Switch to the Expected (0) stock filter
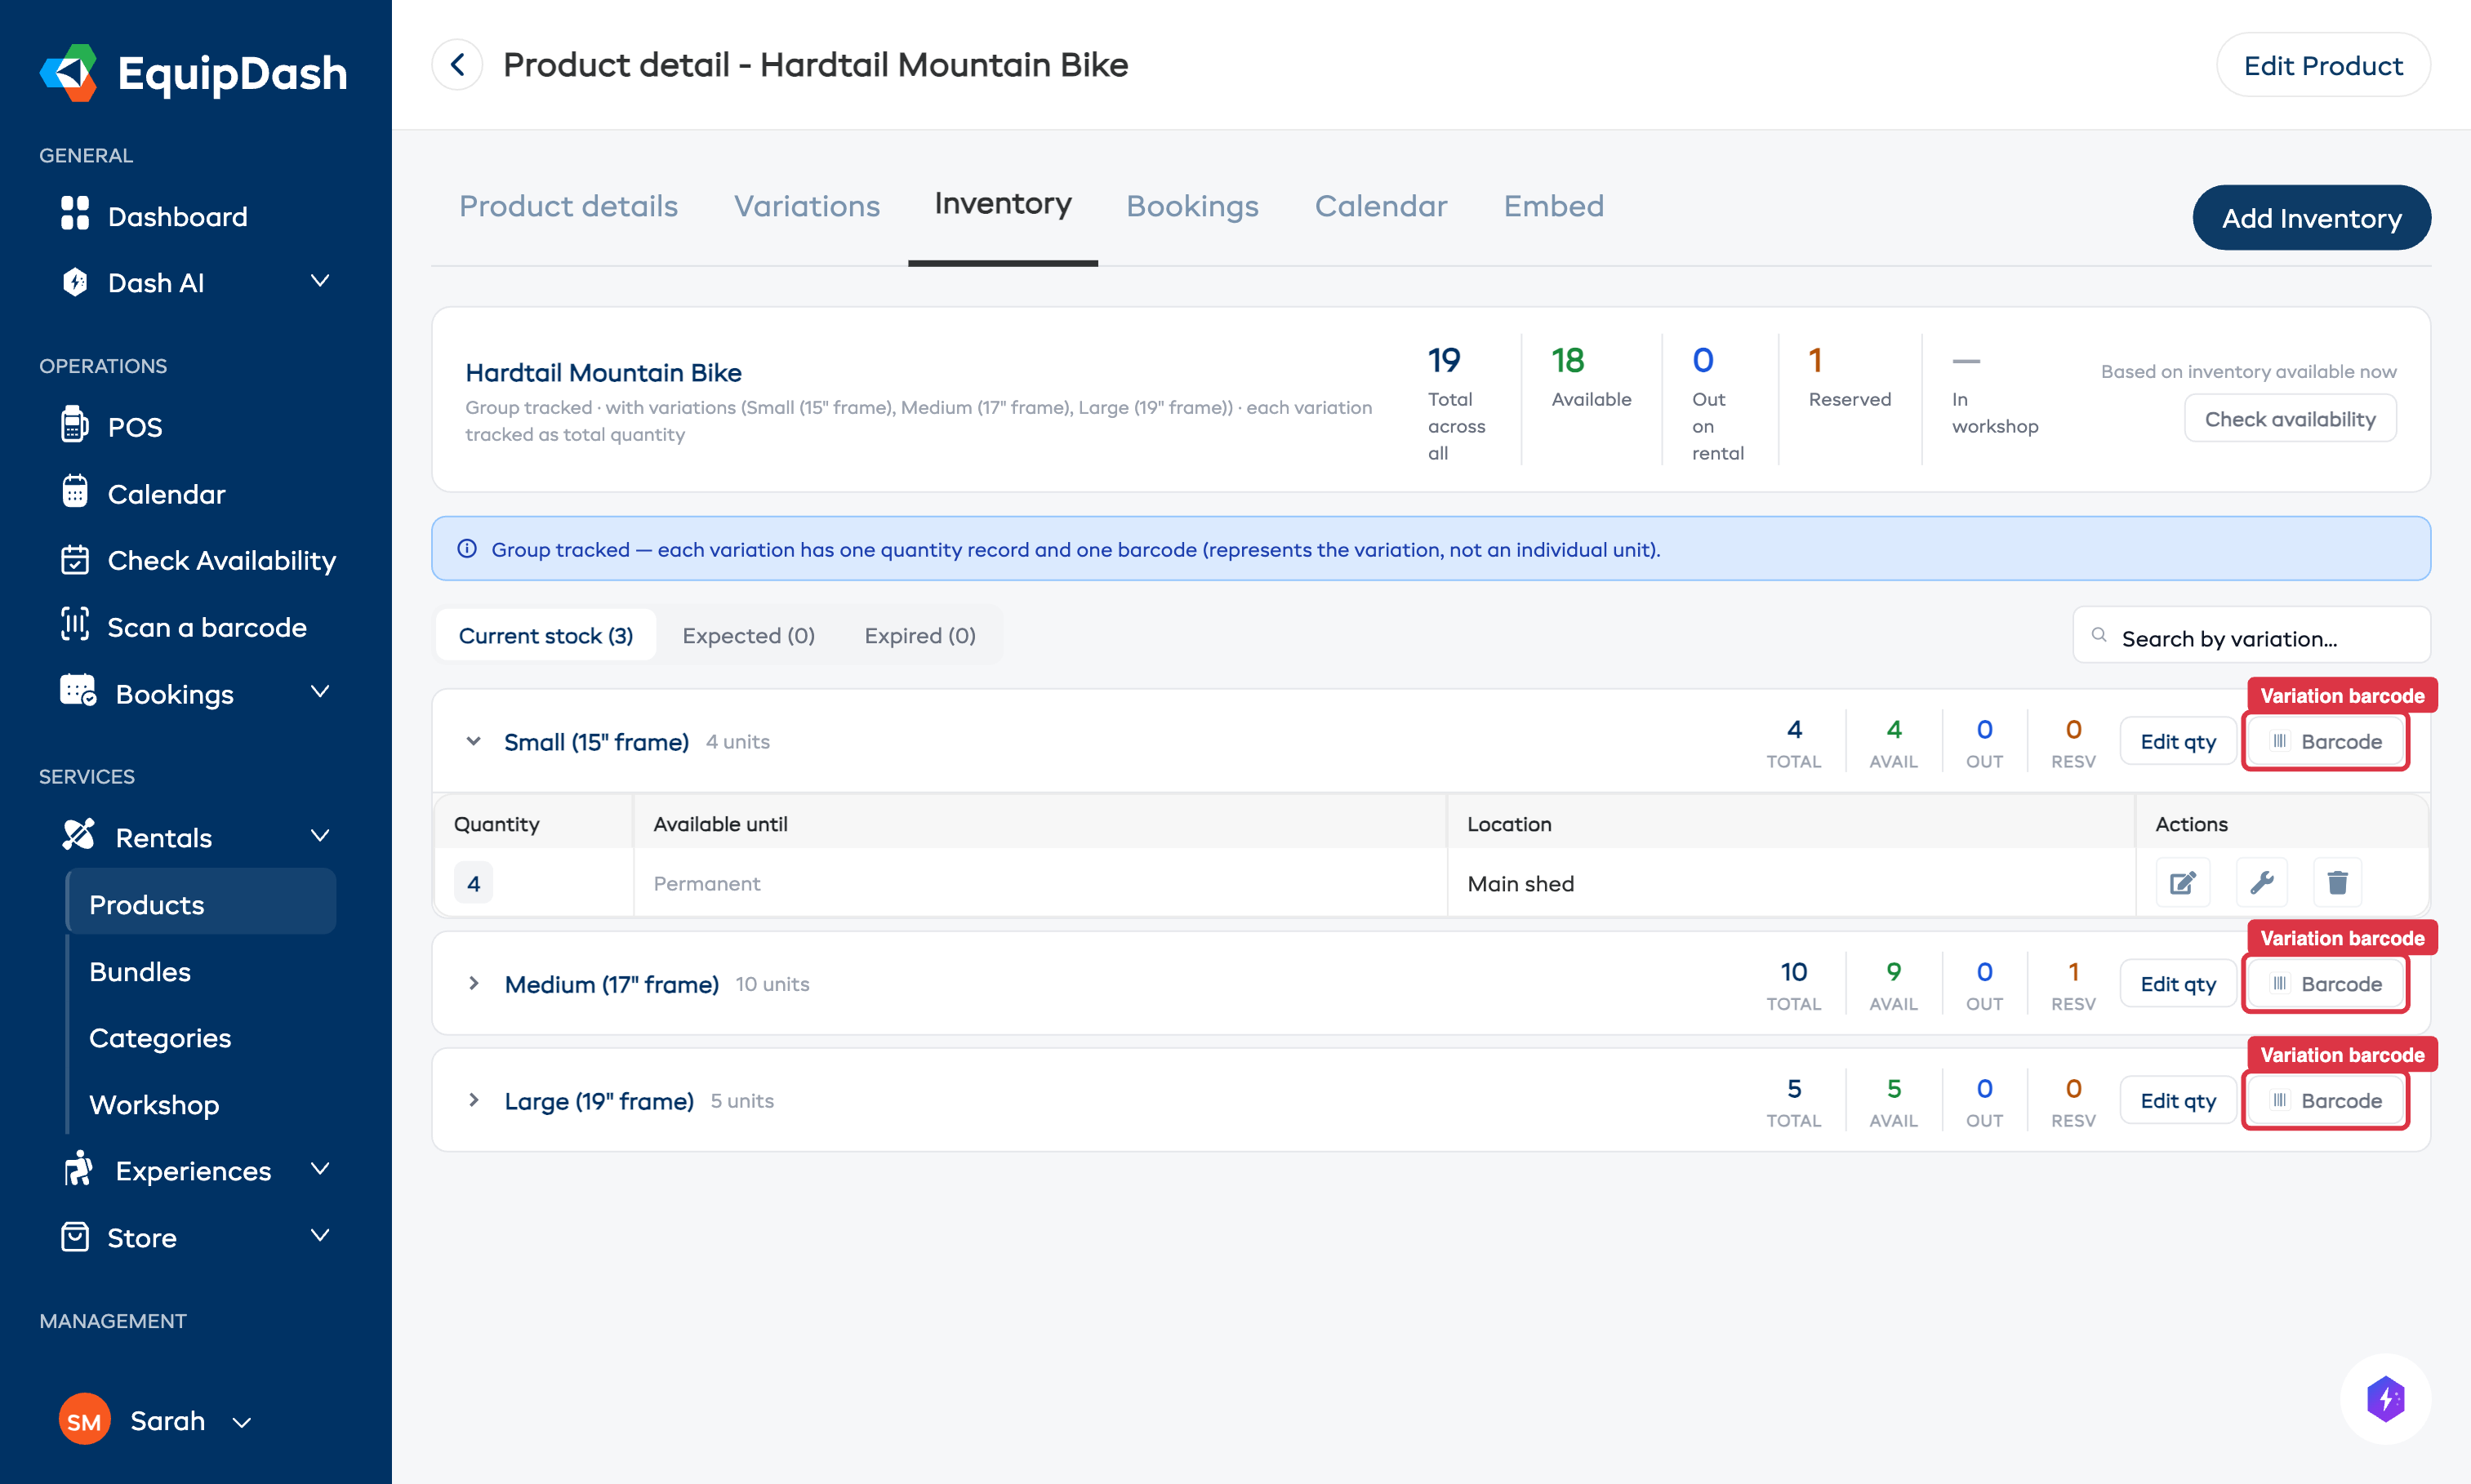The image size is (2471, 1484). pyautogui.click(x=748, y=635)
